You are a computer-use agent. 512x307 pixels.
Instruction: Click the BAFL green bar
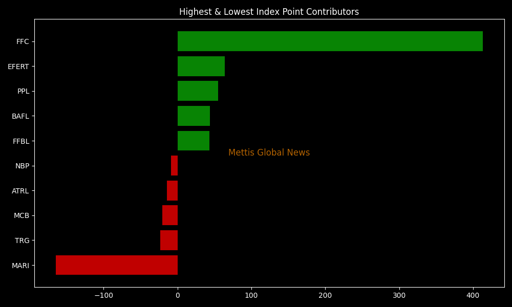tap(194, 116)
